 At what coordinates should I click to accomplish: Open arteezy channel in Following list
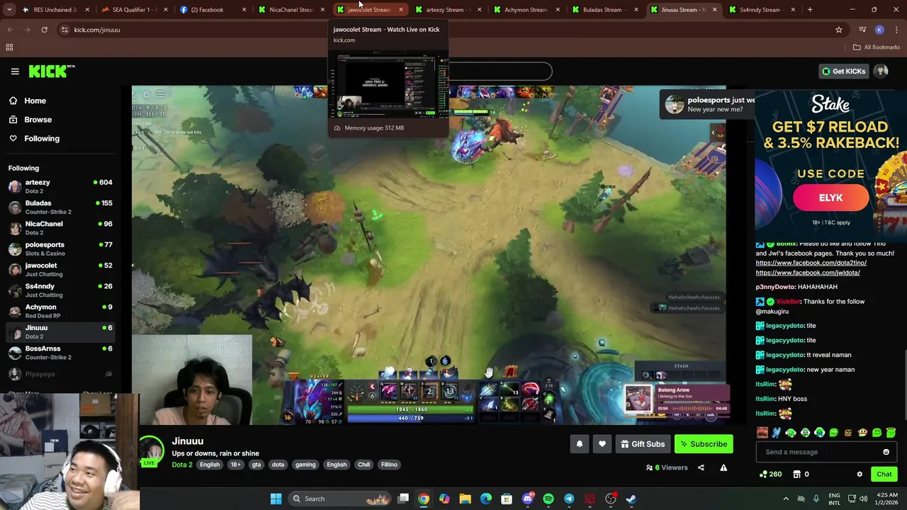click(x=60, y=186)
